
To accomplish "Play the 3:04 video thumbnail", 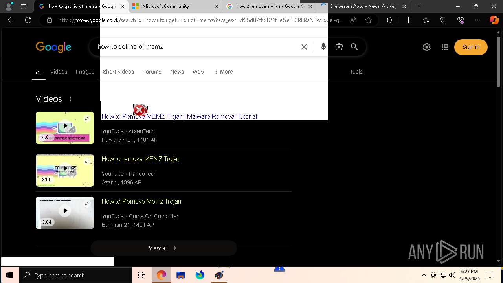I will [65, 213].
